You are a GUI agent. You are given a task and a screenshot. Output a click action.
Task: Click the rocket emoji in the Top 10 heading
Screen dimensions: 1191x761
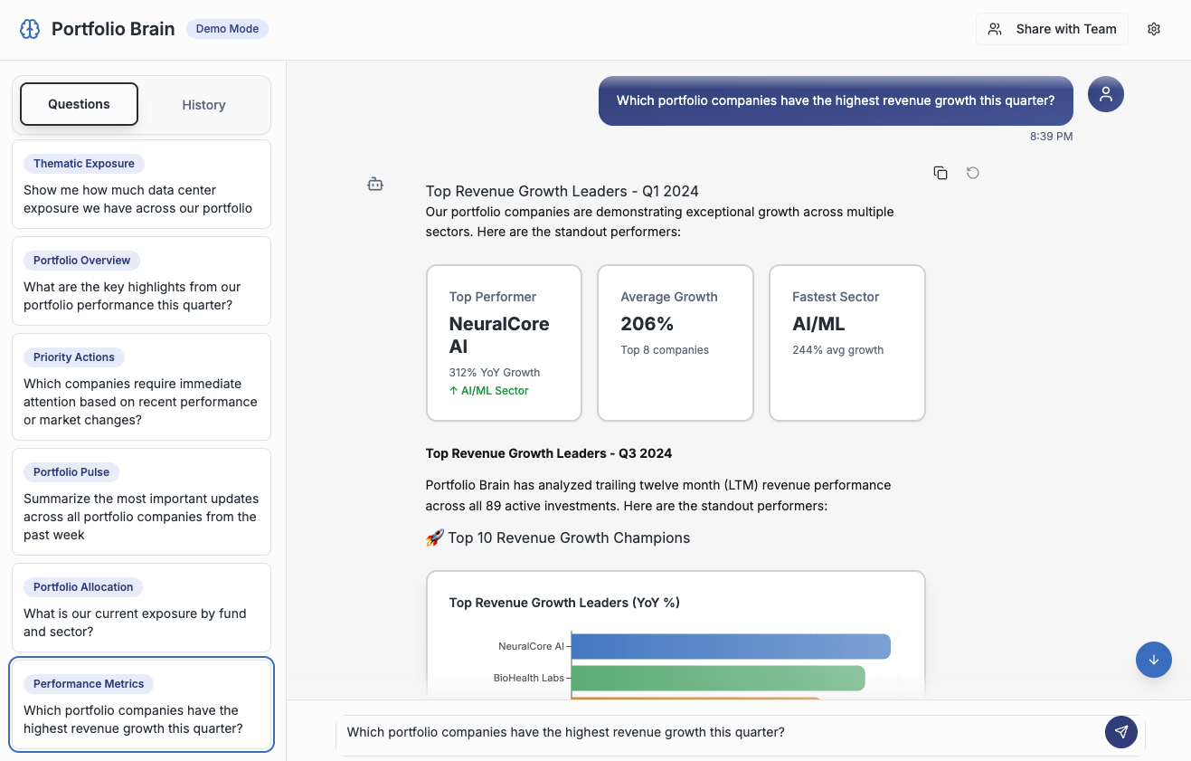(x=435, y=537)
